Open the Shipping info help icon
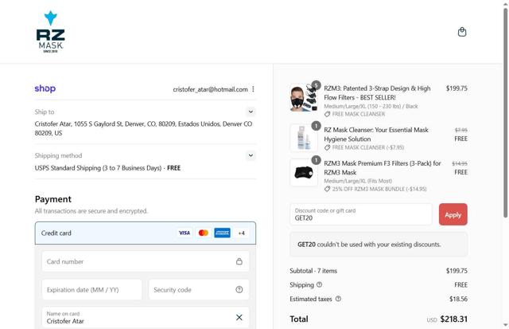The width and height of the screenshot is (509, 329). click(x=320, y=284)
